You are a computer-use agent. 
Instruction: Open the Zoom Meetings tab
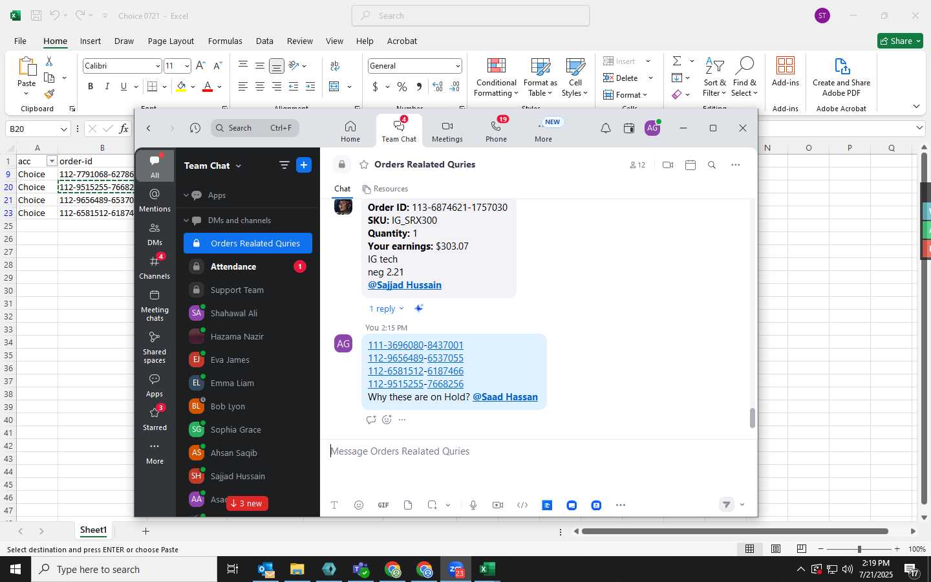pos(447,131)
